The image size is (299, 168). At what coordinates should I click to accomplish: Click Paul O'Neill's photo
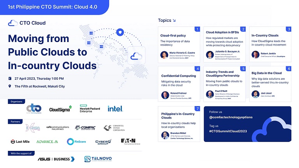pos(210,94)
